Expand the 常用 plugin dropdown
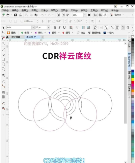The height and width of the screenshot is (163, 135). tap(31, 33)
